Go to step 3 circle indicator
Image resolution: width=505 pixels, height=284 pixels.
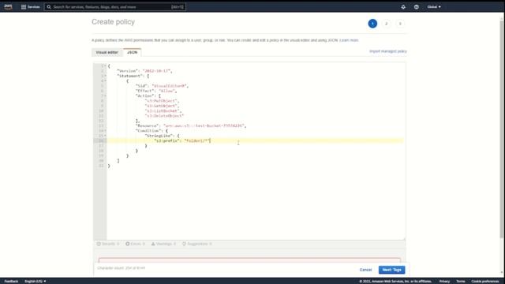[400, 24]
